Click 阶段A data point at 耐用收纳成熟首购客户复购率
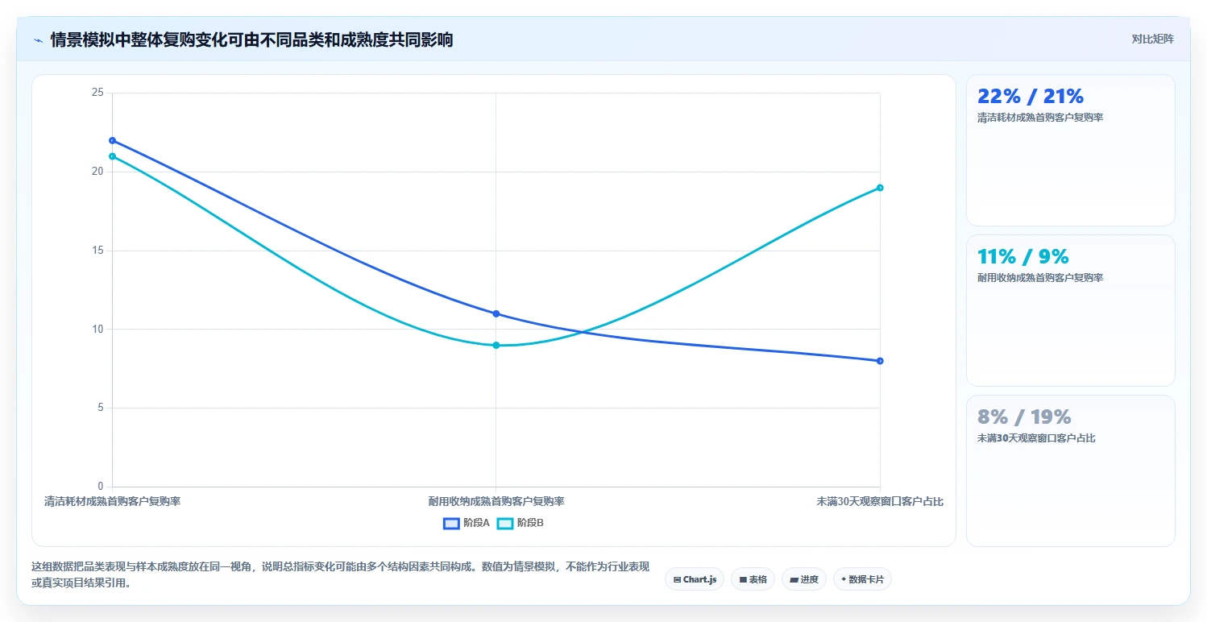Image resolution: width=1207 pixels, height=622 pixels. point(496,313)
